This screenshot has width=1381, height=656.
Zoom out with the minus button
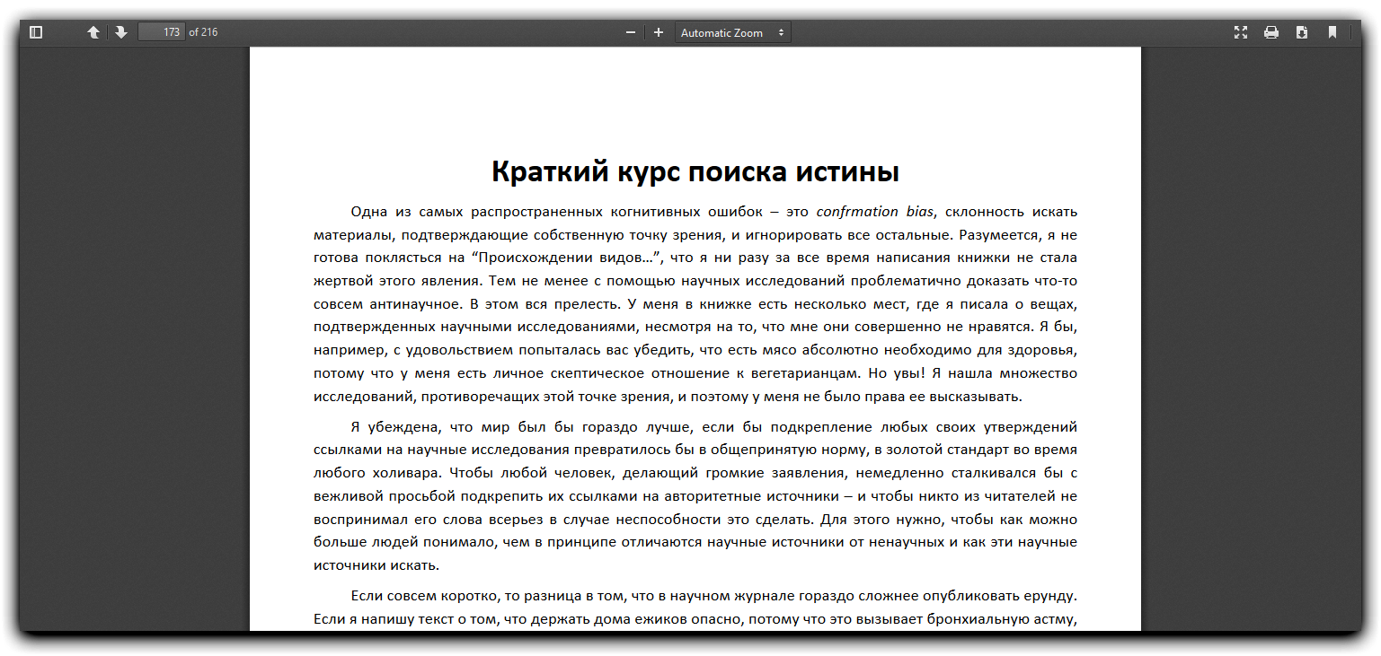click(631, 32)
